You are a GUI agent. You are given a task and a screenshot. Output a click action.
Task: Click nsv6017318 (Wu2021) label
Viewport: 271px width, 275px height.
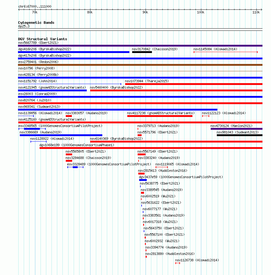pos(160,222)
